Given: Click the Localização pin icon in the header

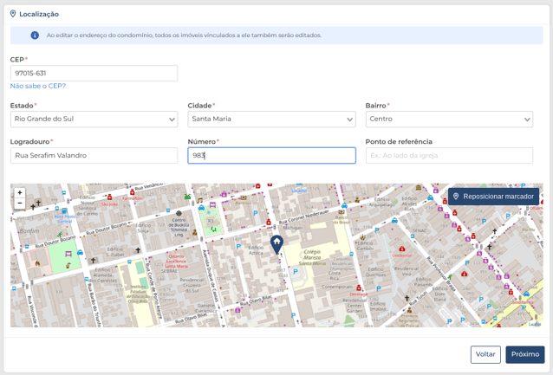Looking at the screenshot, I should [x=13, y=14].
